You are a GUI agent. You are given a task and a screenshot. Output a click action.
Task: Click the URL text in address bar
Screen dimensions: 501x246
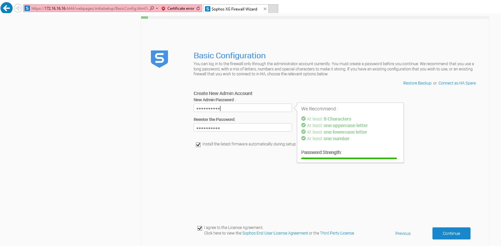click(90, 9)
